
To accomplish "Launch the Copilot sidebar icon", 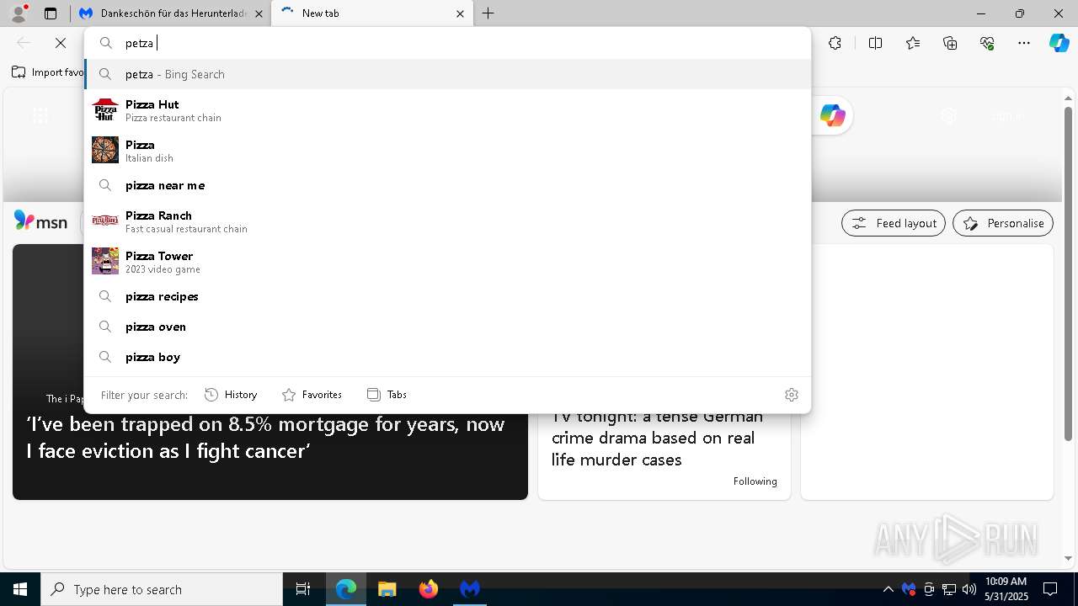I will coord(1059,43).
